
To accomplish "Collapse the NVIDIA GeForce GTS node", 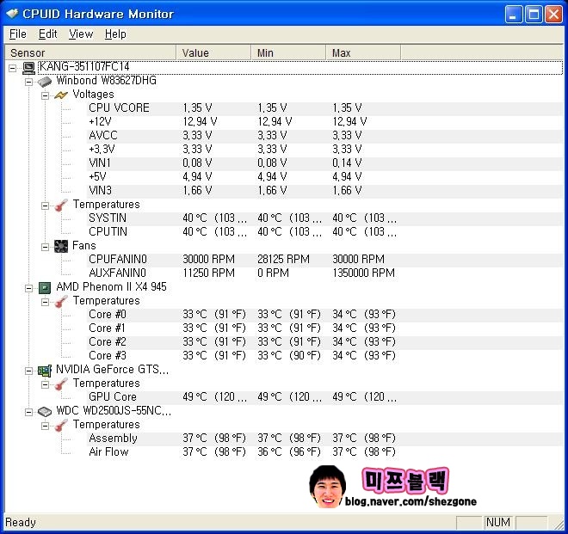I will [x=28, y=371].
